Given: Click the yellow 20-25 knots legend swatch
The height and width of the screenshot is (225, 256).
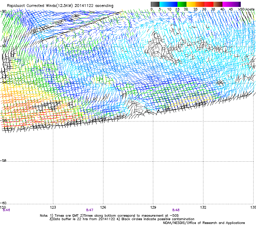Looking at the screenshot, I should click(x=191, y=4).
